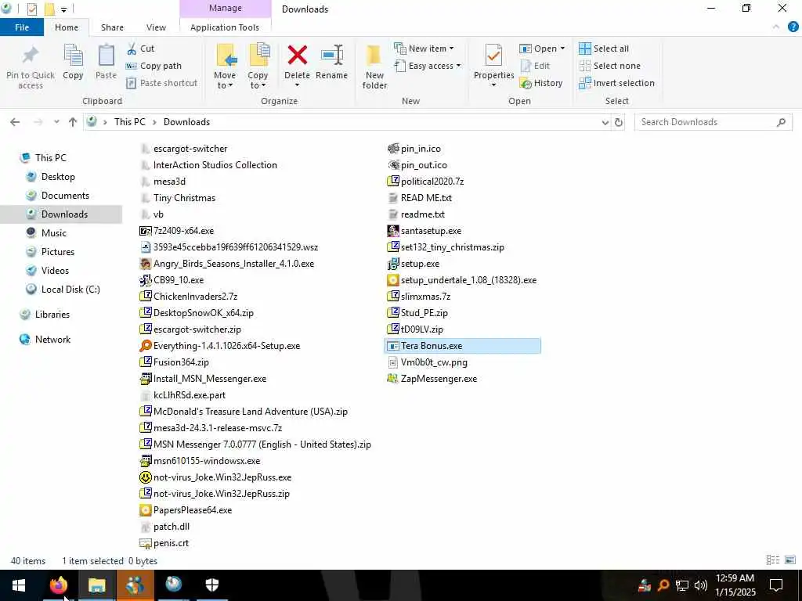
Task: Select the Tiny Christmas folder
Action: tap(178, 198)
